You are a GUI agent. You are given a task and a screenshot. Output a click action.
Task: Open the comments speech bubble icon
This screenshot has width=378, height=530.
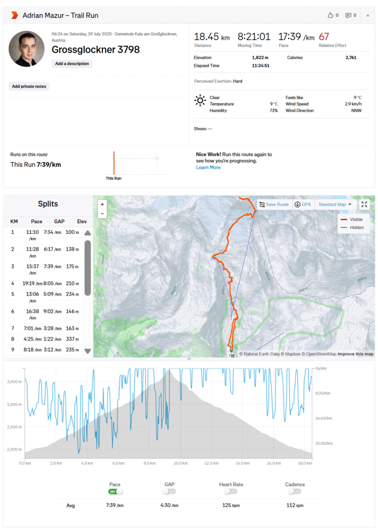tap(348, 15)
